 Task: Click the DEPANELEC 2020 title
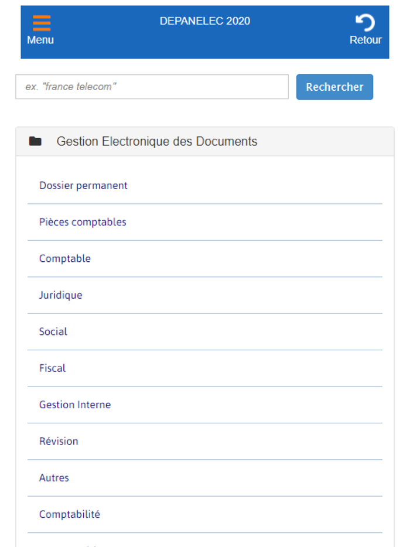coord(204,21)
